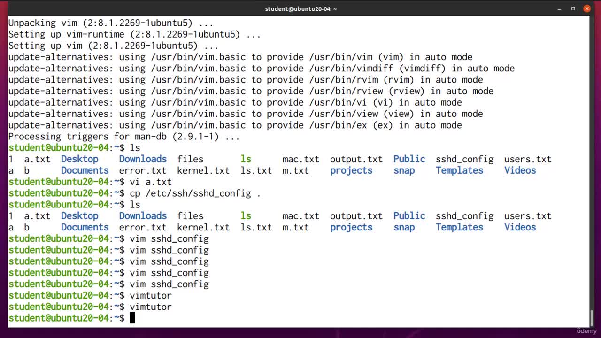Click the 'vi a.txt' command
The height and width of the screenshot is (338, 601).
pos(151,182)
